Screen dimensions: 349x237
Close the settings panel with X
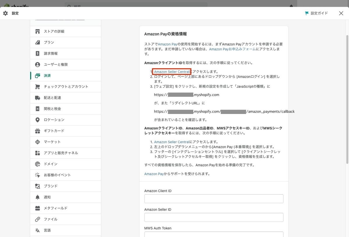click(341, 13)
